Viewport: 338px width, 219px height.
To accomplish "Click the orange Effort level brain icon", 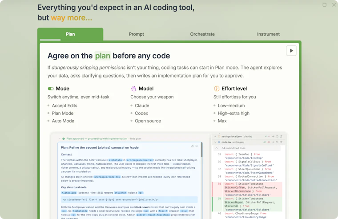I will [217, 89].
